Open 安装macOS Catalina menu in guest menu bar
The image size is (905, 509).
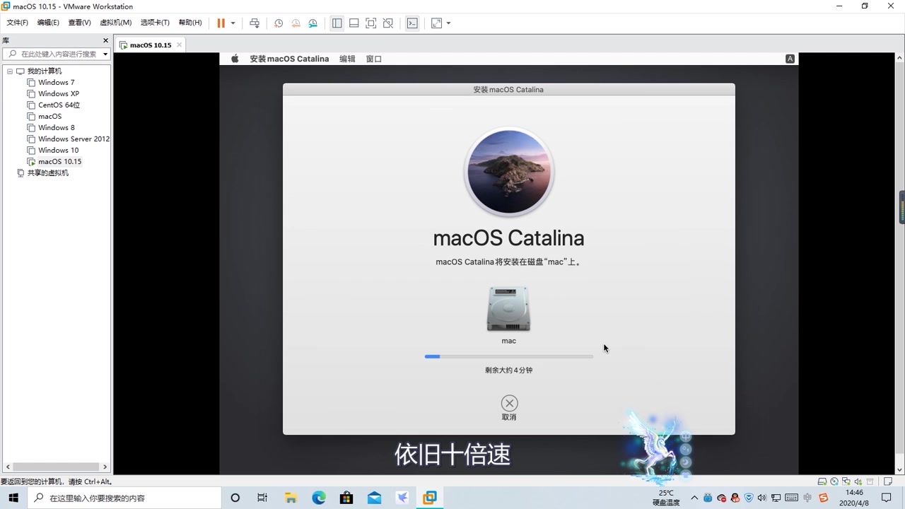tap(289, 59)
